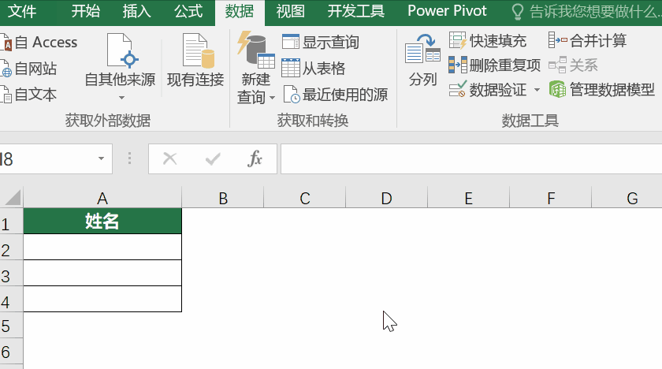This screenshot has width=662, height=369.
Task: Select column C header
Action: point(305,198)
